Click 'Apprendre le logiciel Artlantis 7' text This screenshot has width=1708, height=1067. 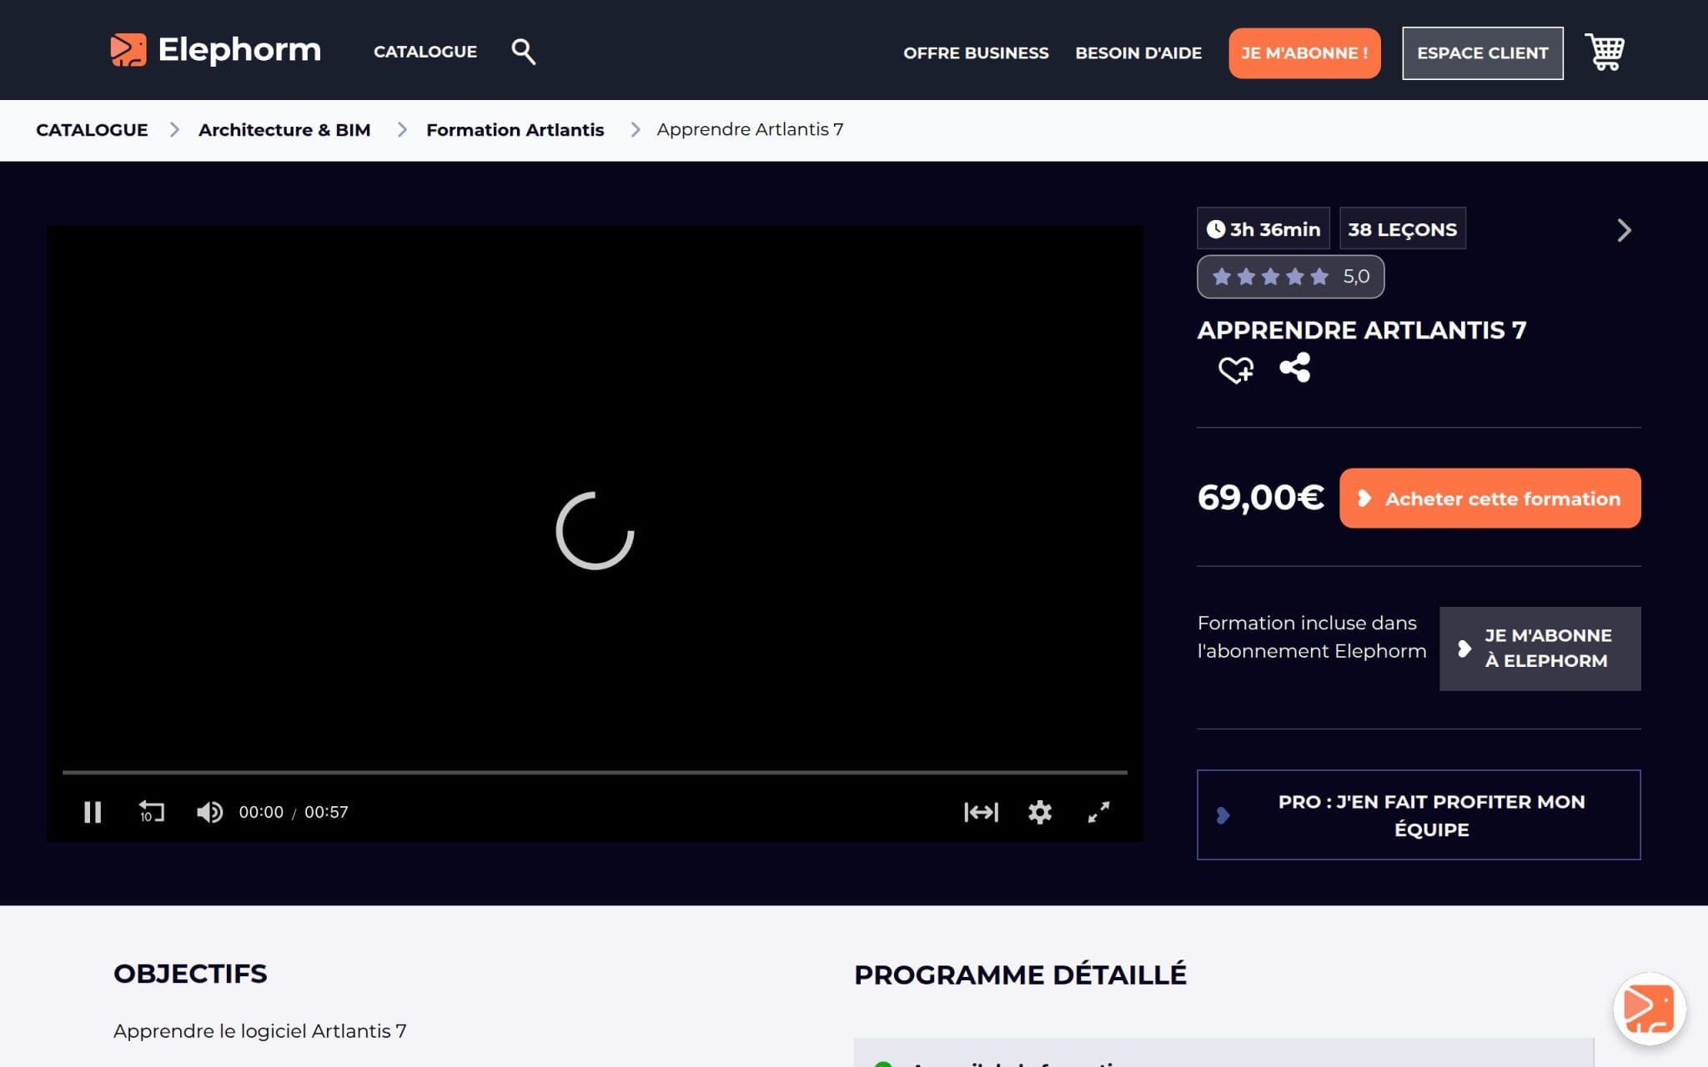coord(260,1031)
